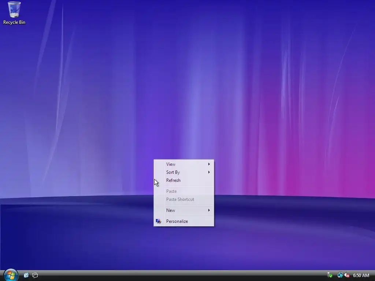Click the Safely Remove Hardware tray icon
This screenshot has height=281, width=375.
[330, 275]
